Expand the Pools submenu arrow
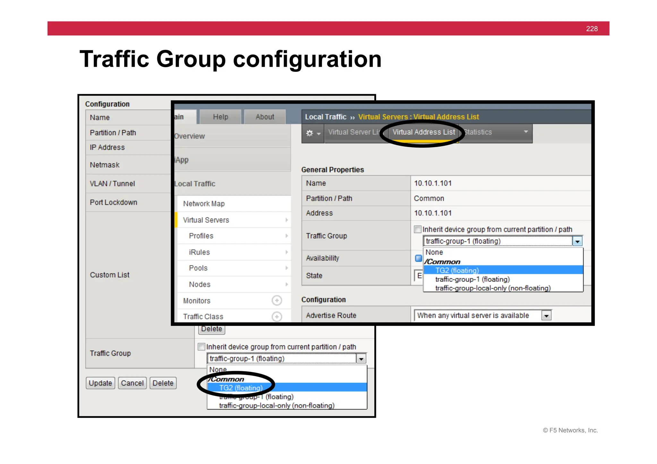 coord(286,268)
